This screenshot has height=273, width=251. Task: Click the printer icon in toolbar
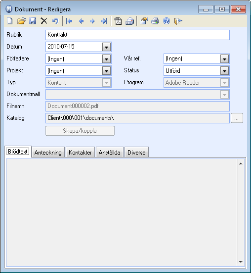tap(155, 21)
